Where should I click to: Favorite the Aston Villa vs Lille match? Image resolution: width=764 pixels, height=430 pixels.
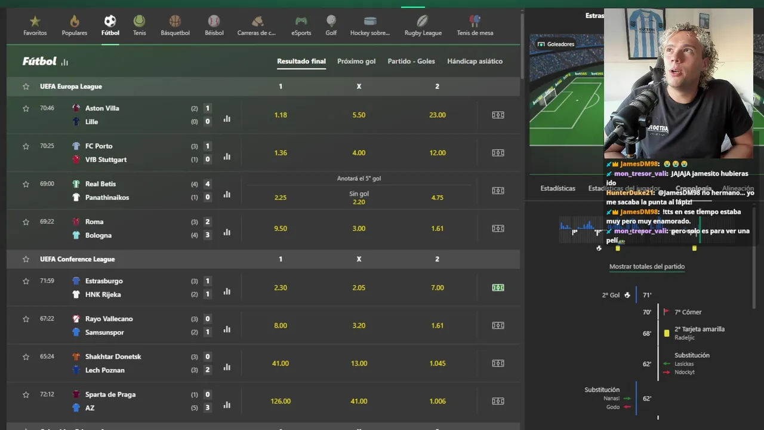tap(26, 109)
